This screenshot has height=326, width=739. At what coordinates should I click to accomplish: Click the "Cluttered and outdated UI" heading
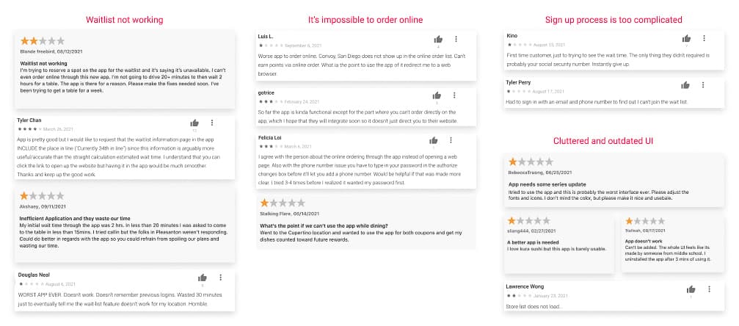(603, 141)
